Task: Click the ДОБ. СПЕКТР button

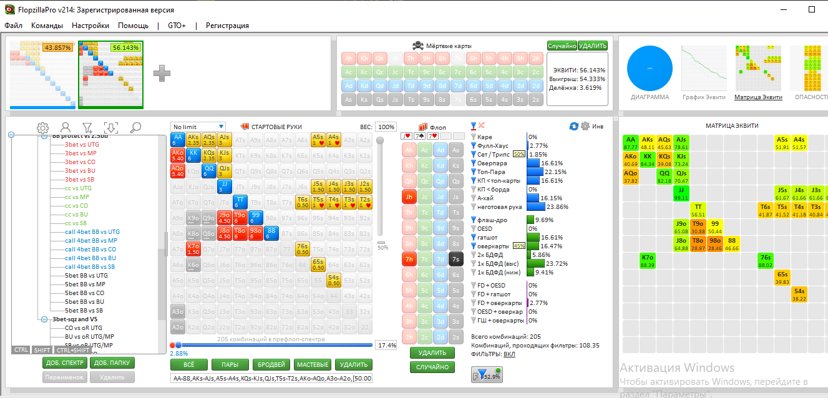Action: (65, 363)
